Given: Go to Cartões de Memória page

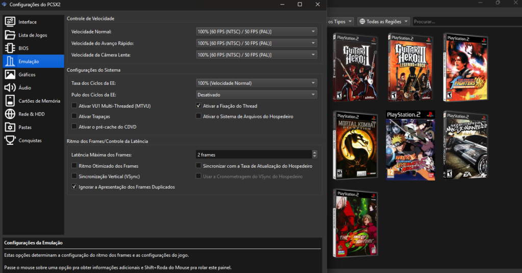Looking at the screenshot, I should (33, 101).
